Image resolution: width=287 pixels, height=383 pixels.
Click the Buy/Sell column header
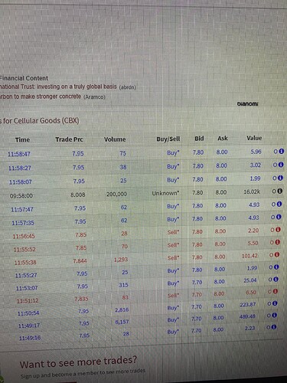click(168, 139)
